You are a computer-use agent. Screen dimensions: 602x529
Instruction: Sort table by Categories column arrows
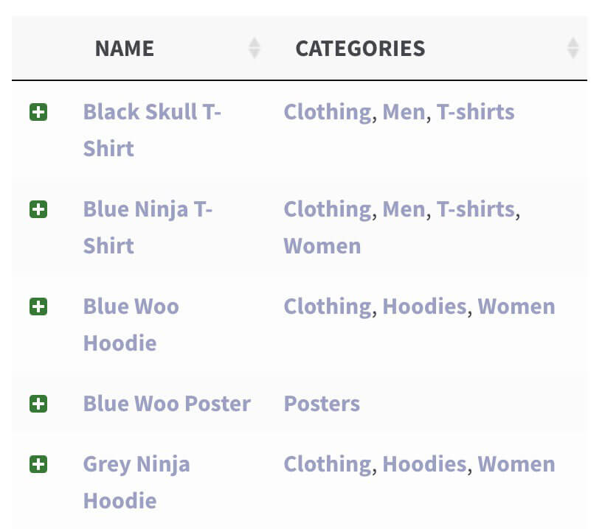click(572, 49)
